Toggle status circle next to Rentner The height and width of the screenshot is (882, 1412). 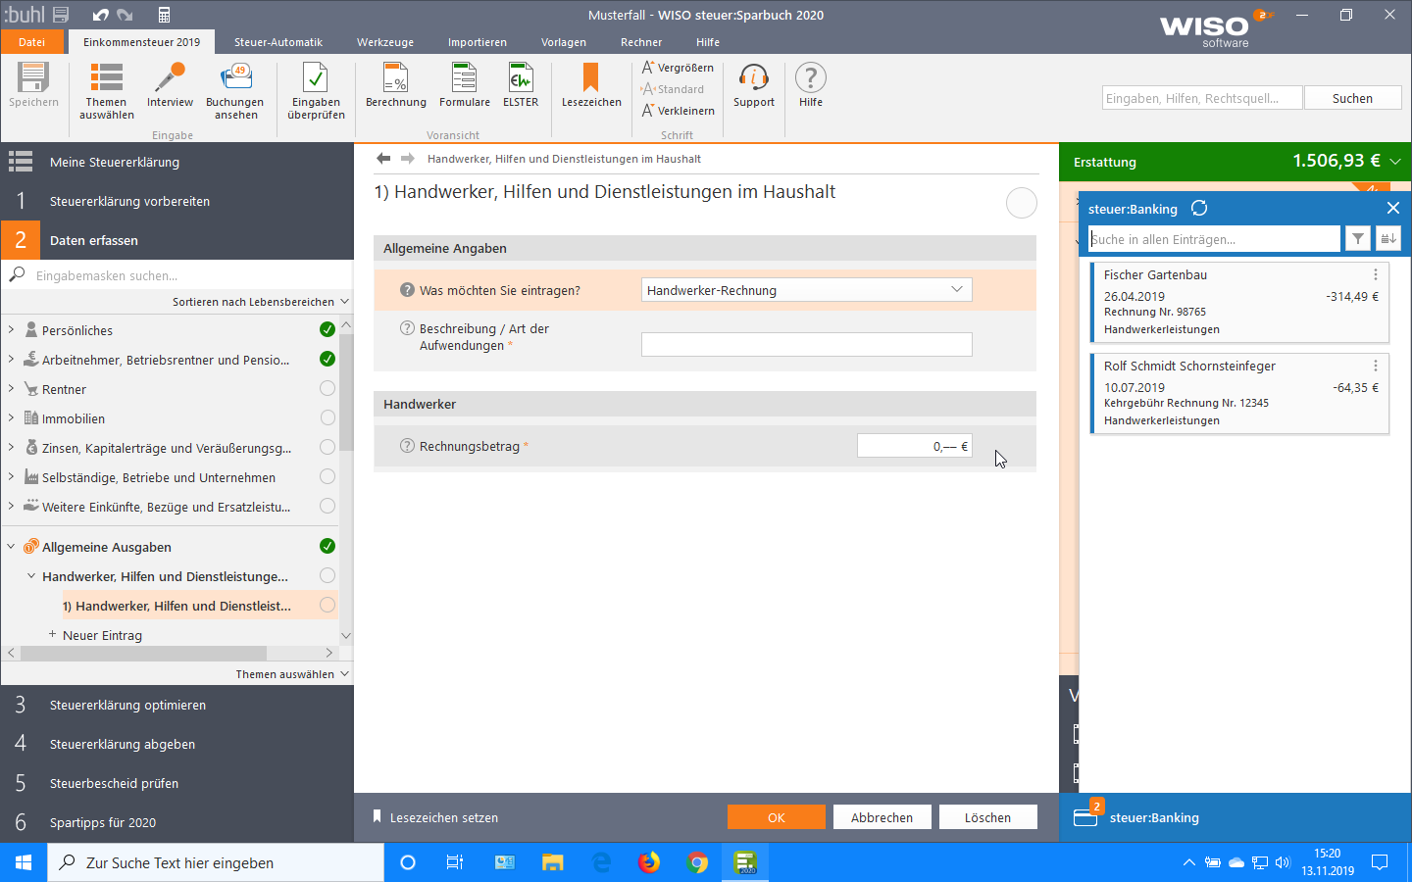(x=328, y=389)
